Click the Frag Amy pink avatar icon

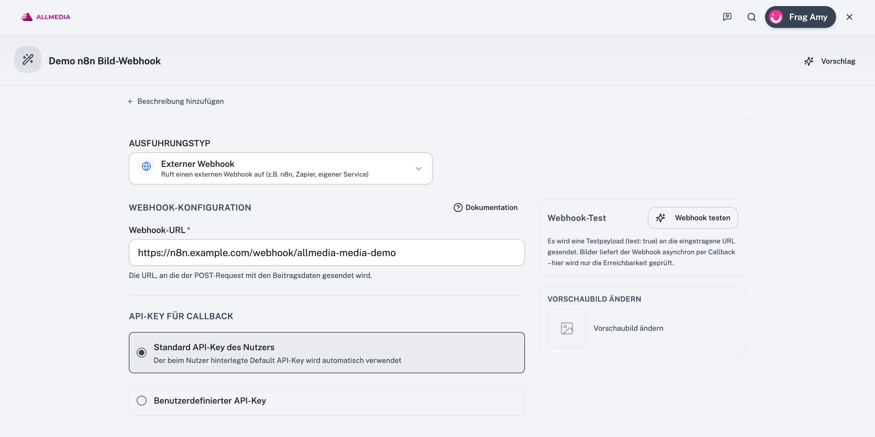click(776, 17)
